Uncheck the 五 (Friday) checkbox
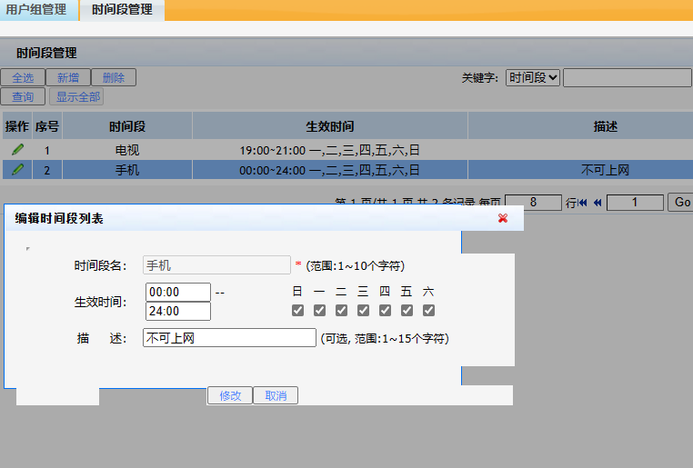The image size is (693, 468). coord(407,311)
